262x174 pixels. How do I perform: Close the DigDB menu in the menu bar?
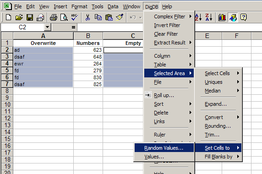click(x=152, y=7)
